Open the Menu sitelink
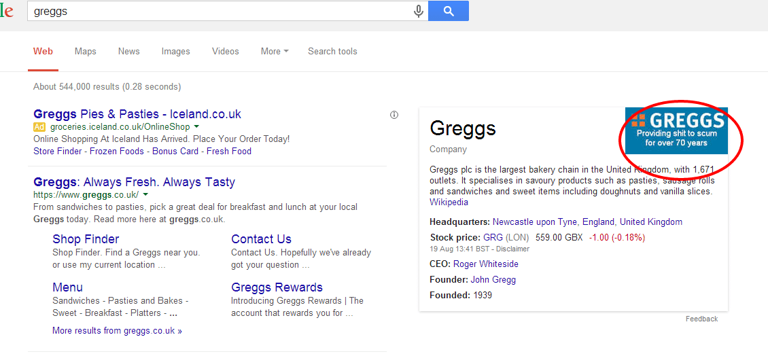 (67, 287)
